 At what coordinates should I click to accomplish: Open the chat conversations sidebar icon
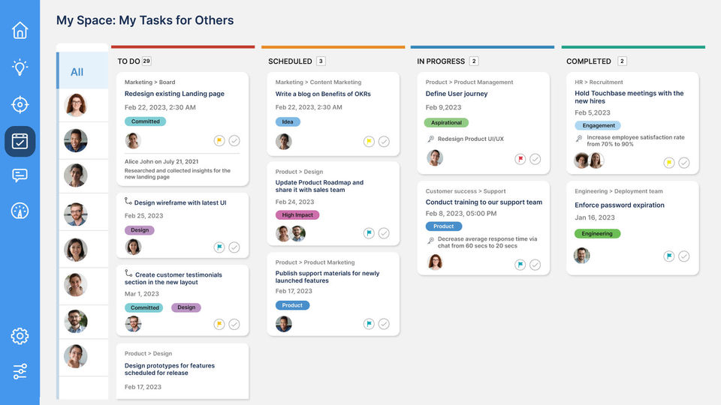(x=20, y=175)
